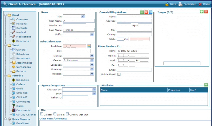Click the Save icon in header

pyautogui.click(x=167, y=4)
